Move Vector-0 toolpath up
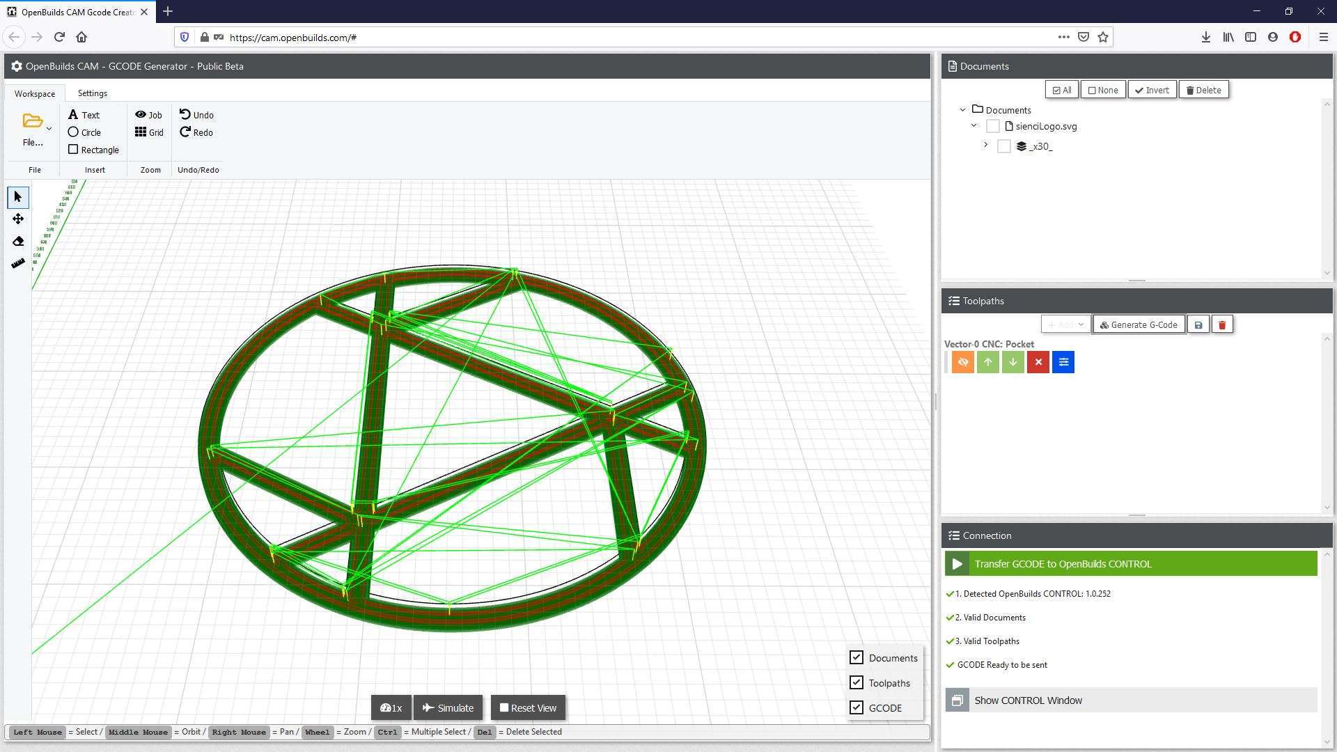 987,362
